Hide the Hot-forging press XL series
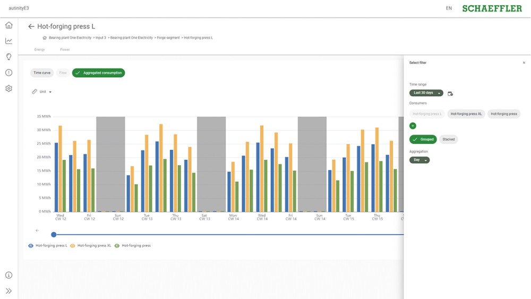Viewport: 531px width, 299px height. [x=73, y=246]
